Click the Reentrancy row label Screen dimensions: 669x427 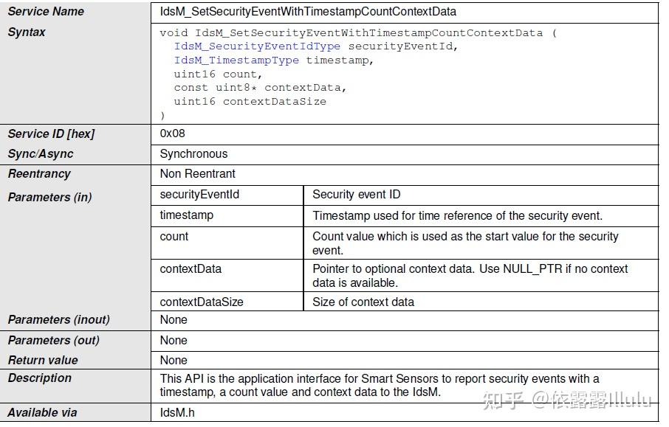(x=39, y=174)
